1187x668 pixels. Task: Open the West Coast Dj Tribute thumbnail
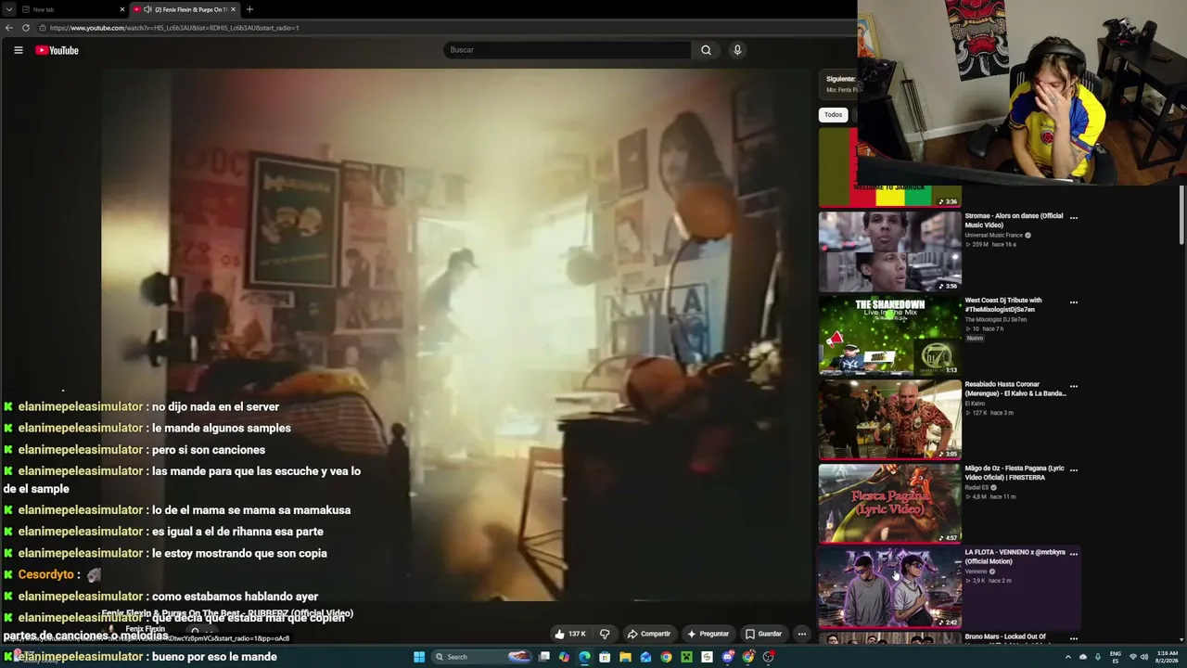pyautogui.click(x=890, y=336)
